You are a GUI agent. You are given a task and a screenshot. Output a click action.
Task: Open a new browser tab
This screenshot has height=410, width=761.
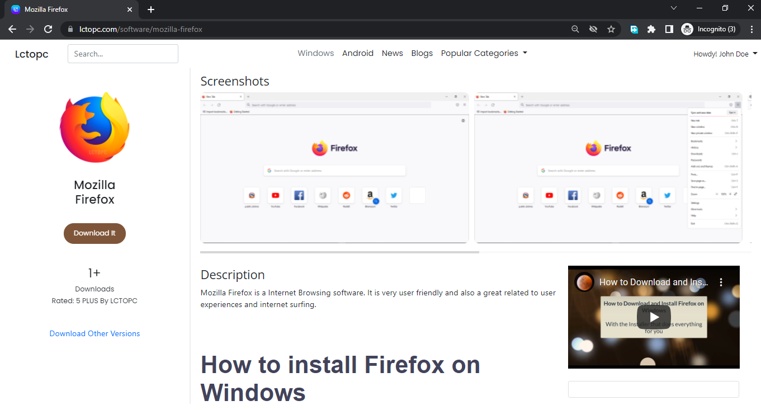(x=151, y=10)
